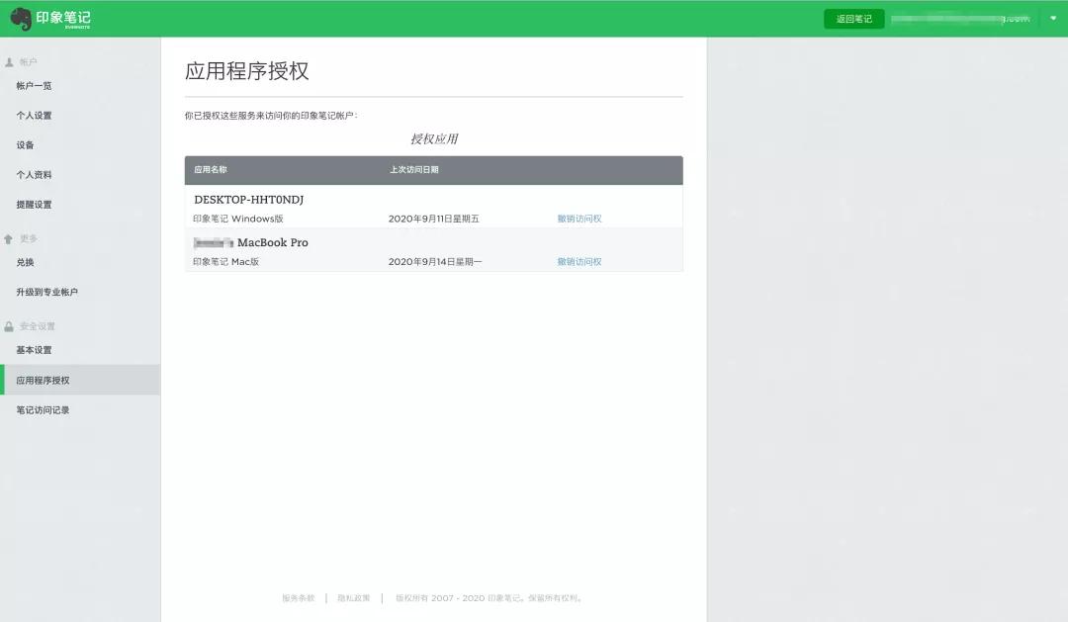Click the blurred account email in header

(x=960, y=19)
